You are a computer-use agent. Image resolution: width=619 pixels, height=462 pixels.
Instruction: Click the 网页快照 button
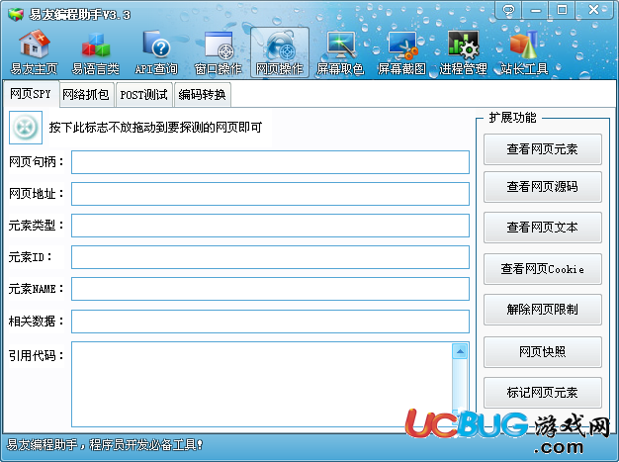coord(543,352)
